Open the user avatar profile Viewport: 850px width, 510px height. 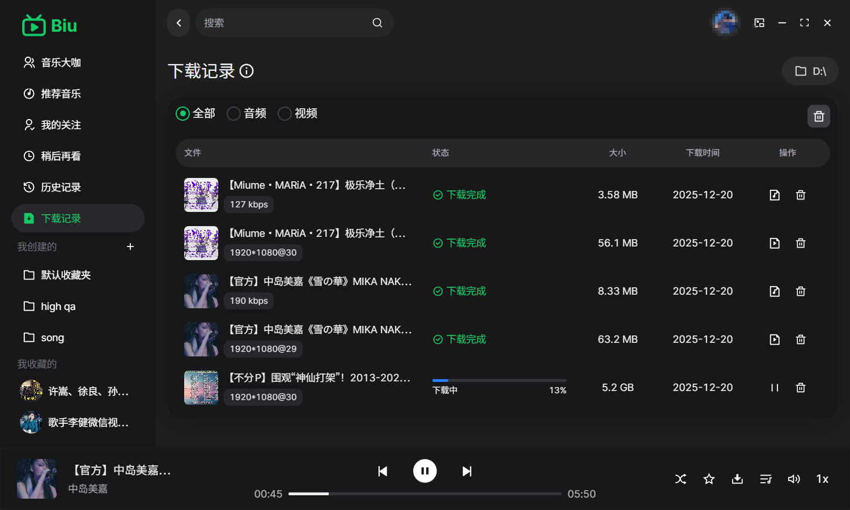[725, 23]
